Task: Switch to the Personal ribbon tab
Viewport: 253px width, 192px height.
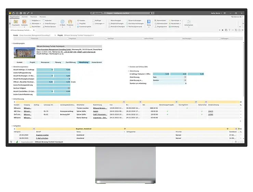Action: 43,17
